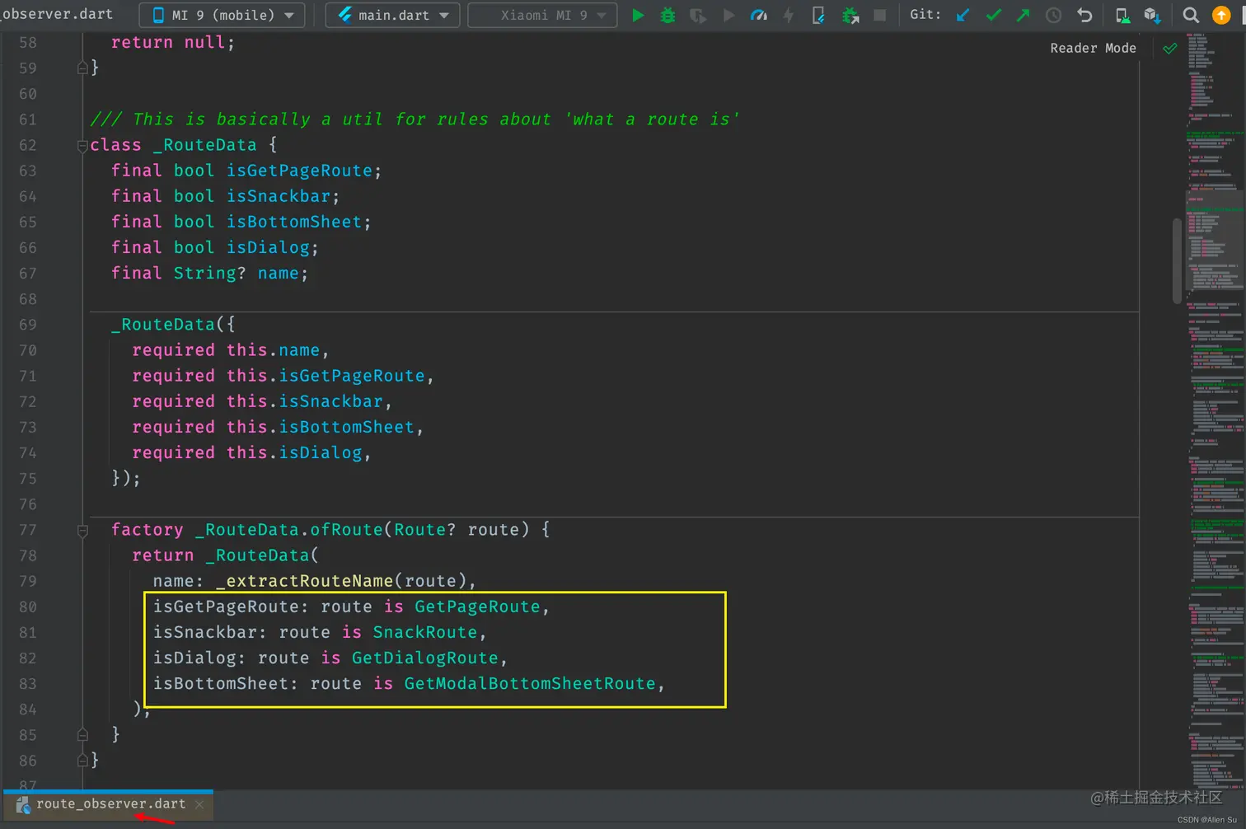This screenshot has width=1246, height=829.
Task: Click the orange IDE update arrow icon
Action: click(1221, 15)
